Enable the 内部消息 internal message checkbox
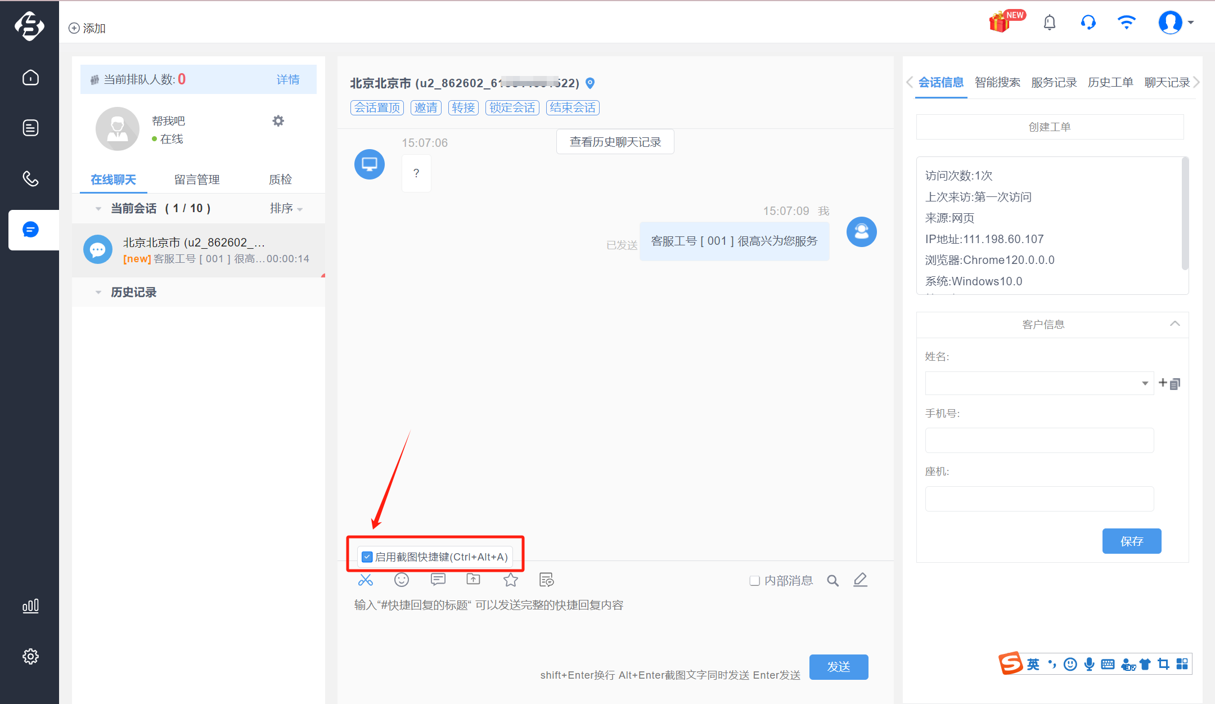The height and width of the screenshot is (704, 1215). (x=755, y=581)
